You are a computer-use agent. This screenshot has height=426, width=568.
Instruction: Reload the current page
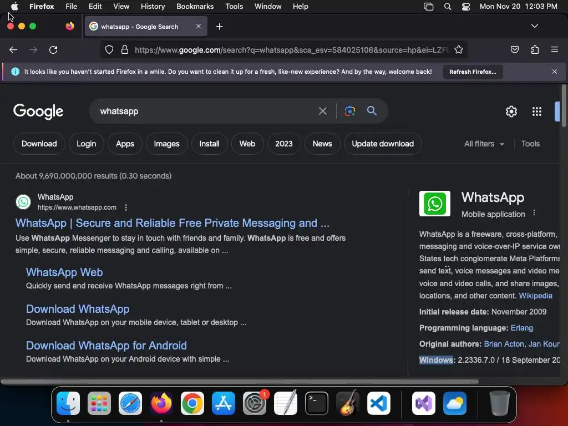53,49
